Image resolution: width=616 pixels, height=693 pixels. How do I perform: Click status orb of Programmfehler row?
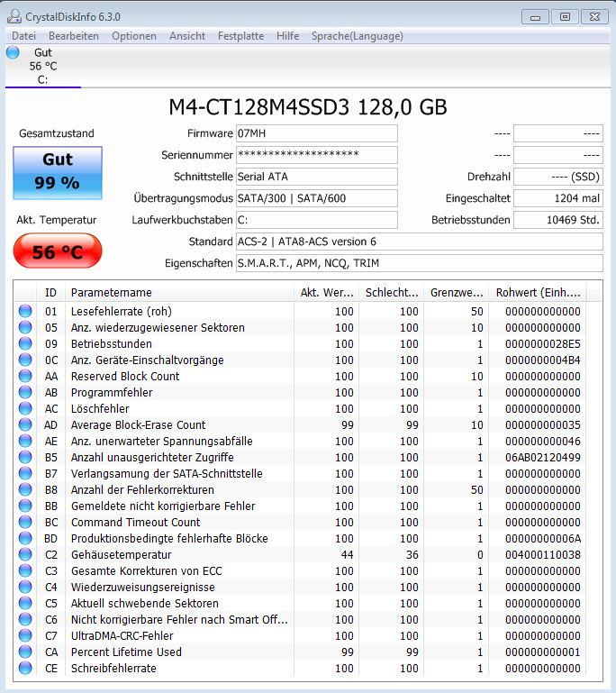25,393
